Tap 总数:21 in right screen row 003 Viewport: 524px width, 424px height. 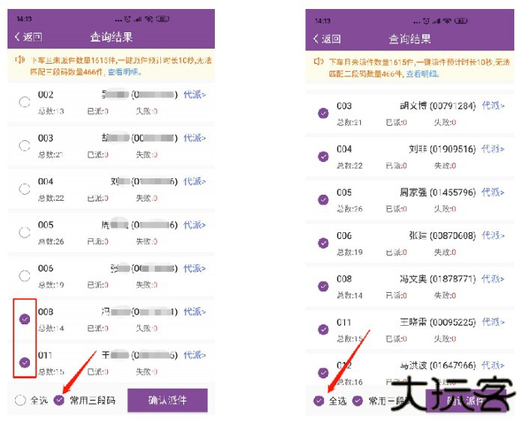(x=350, y=122)
